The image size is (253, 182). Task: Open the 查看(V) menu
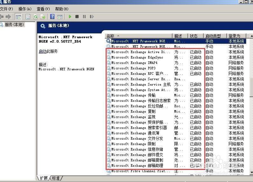pyautogui.click(x=43, y=9)
